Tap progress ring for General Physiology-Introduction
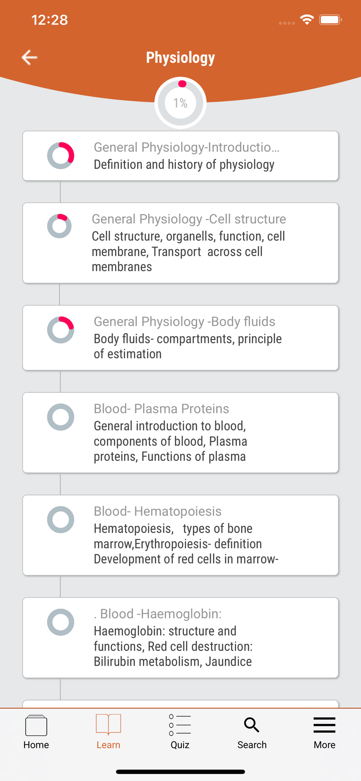This screenshot has width=361, height=781. (x=61, y=155)
